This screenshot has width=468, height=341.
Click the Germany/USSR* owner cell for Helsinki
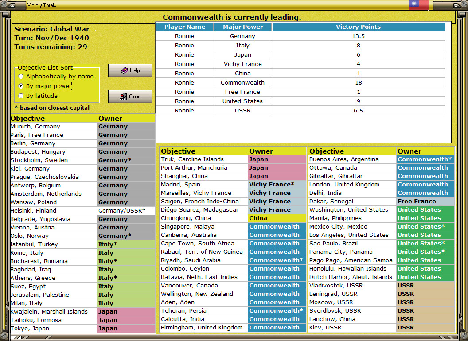126,211
